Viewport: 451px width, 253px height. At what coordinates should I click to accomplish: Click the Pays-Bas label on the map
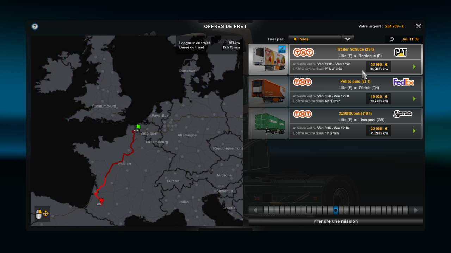160,115
